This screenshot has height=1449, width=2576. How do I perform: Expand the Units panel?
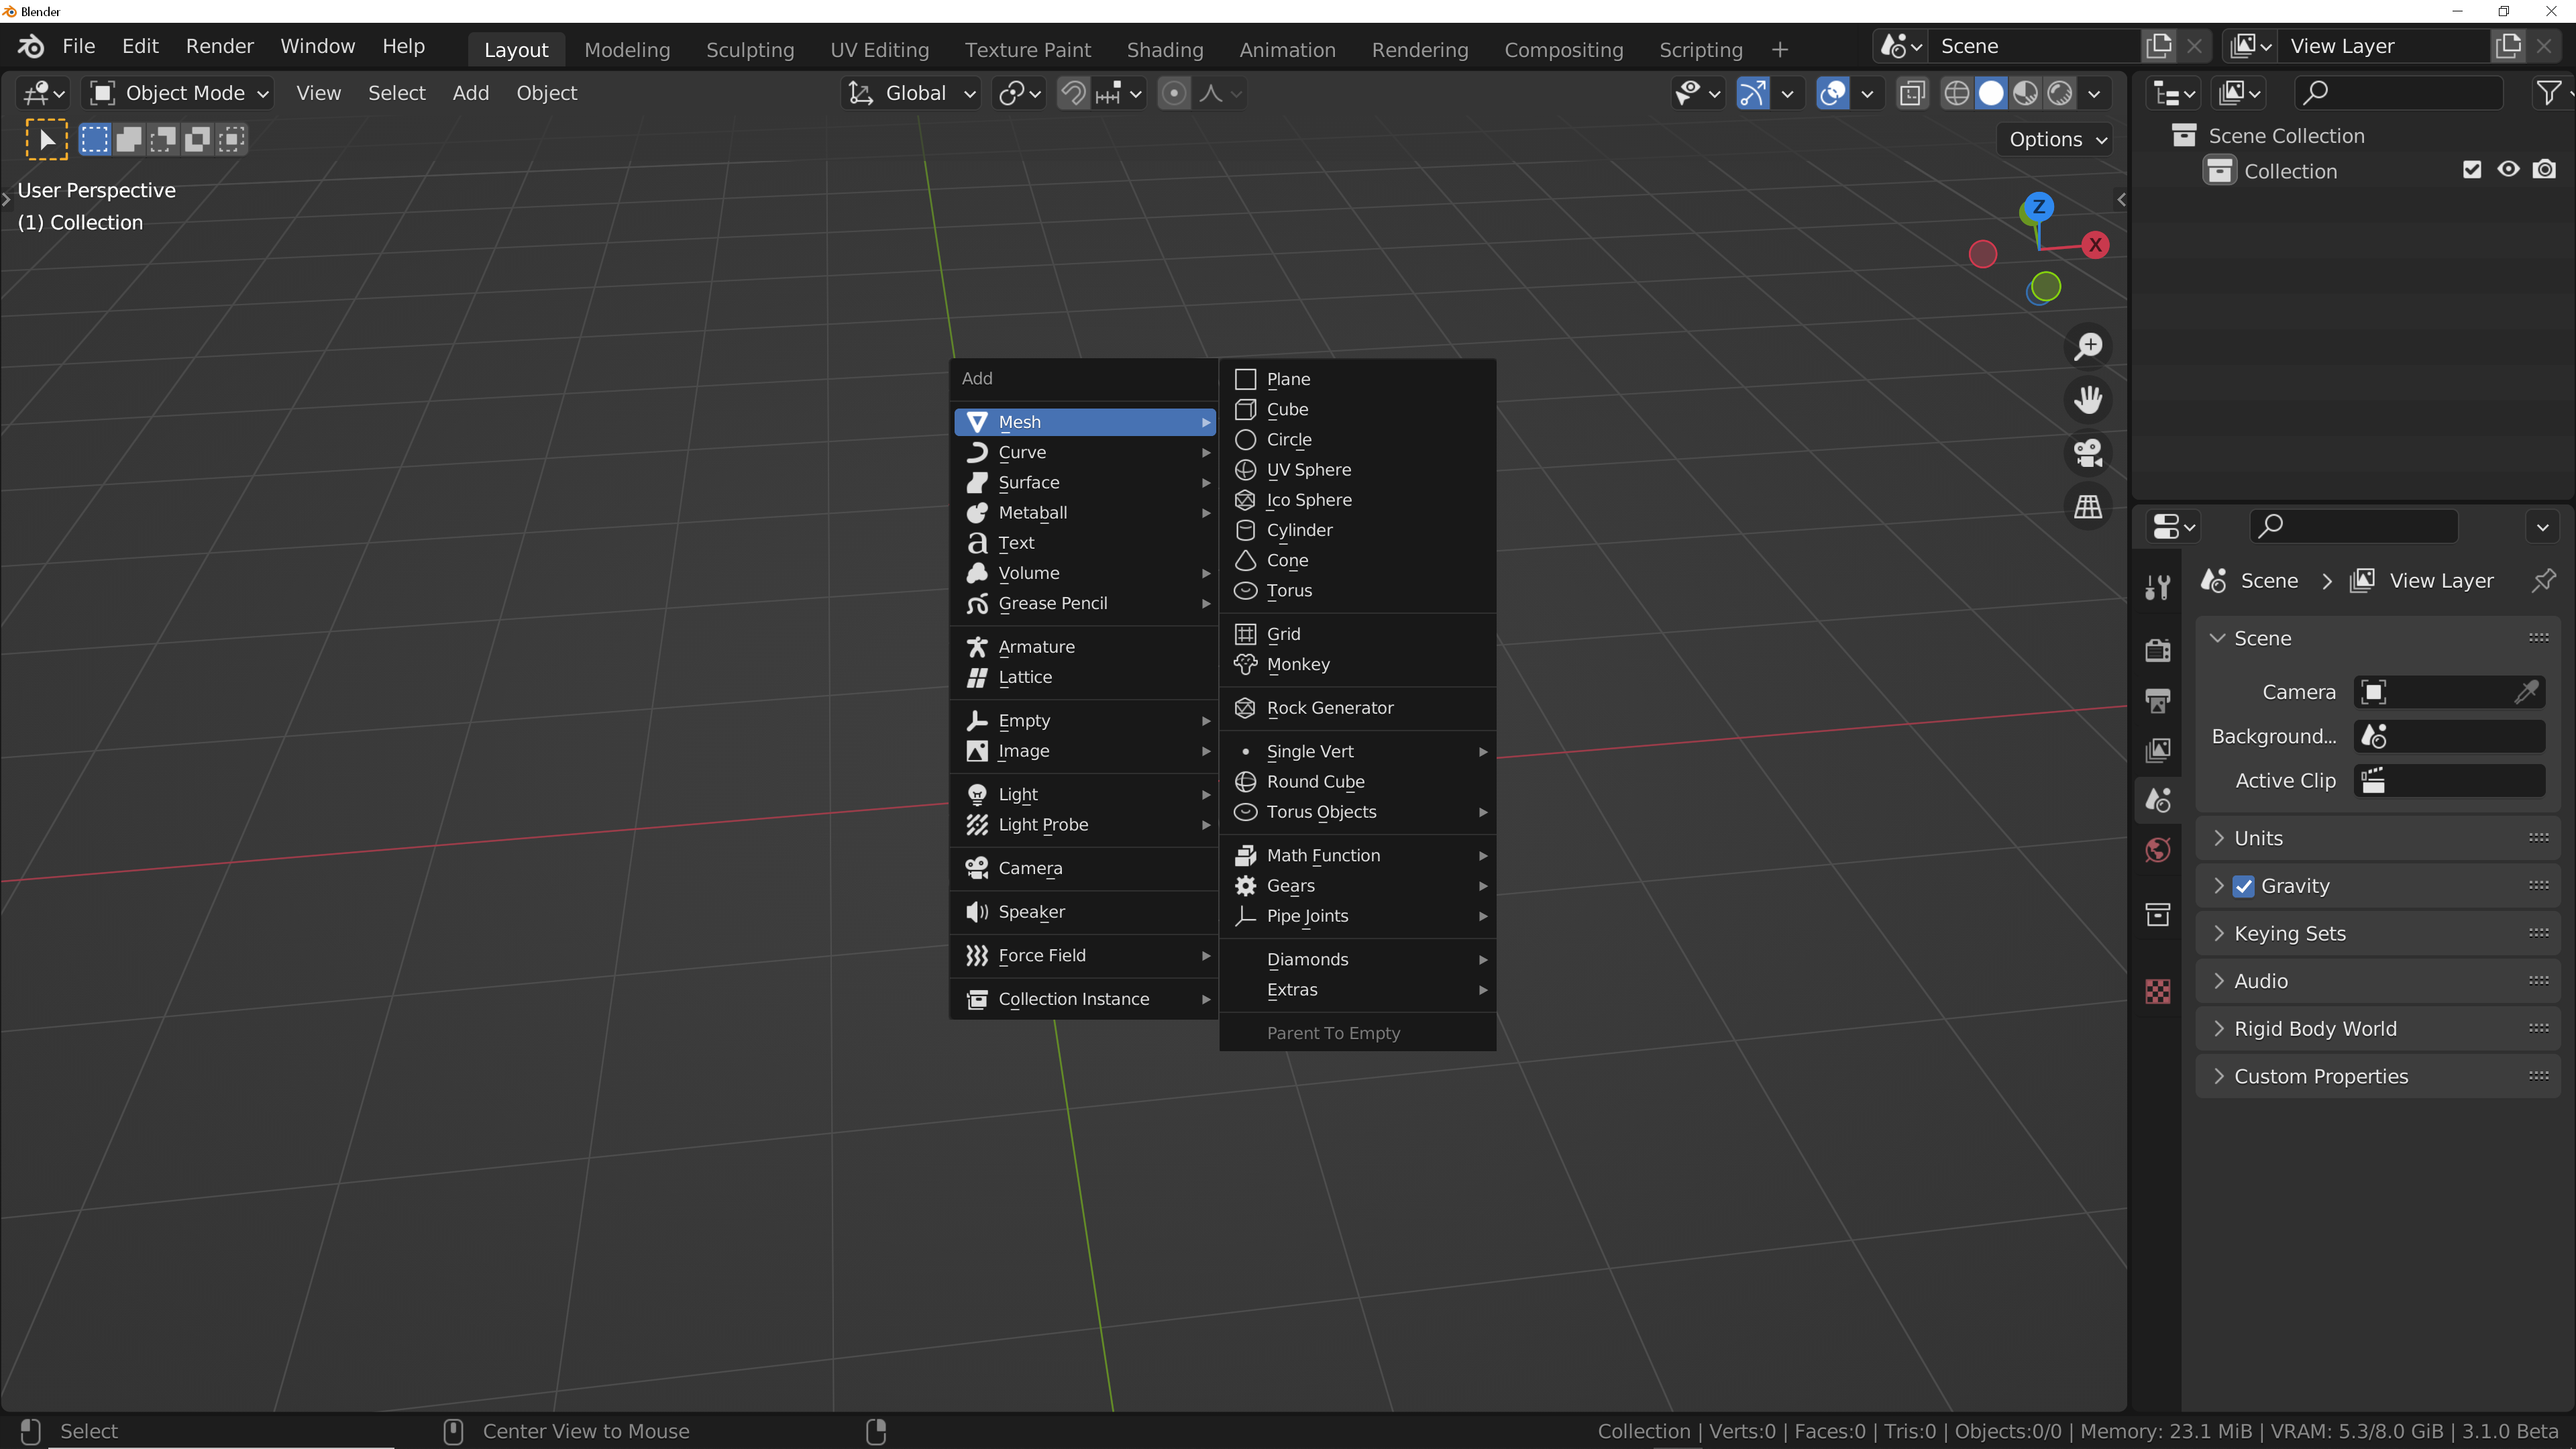(2377, 838)
